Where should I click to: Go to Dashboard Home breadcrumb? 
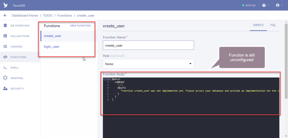pyautogui.click(x=25, y=16)
